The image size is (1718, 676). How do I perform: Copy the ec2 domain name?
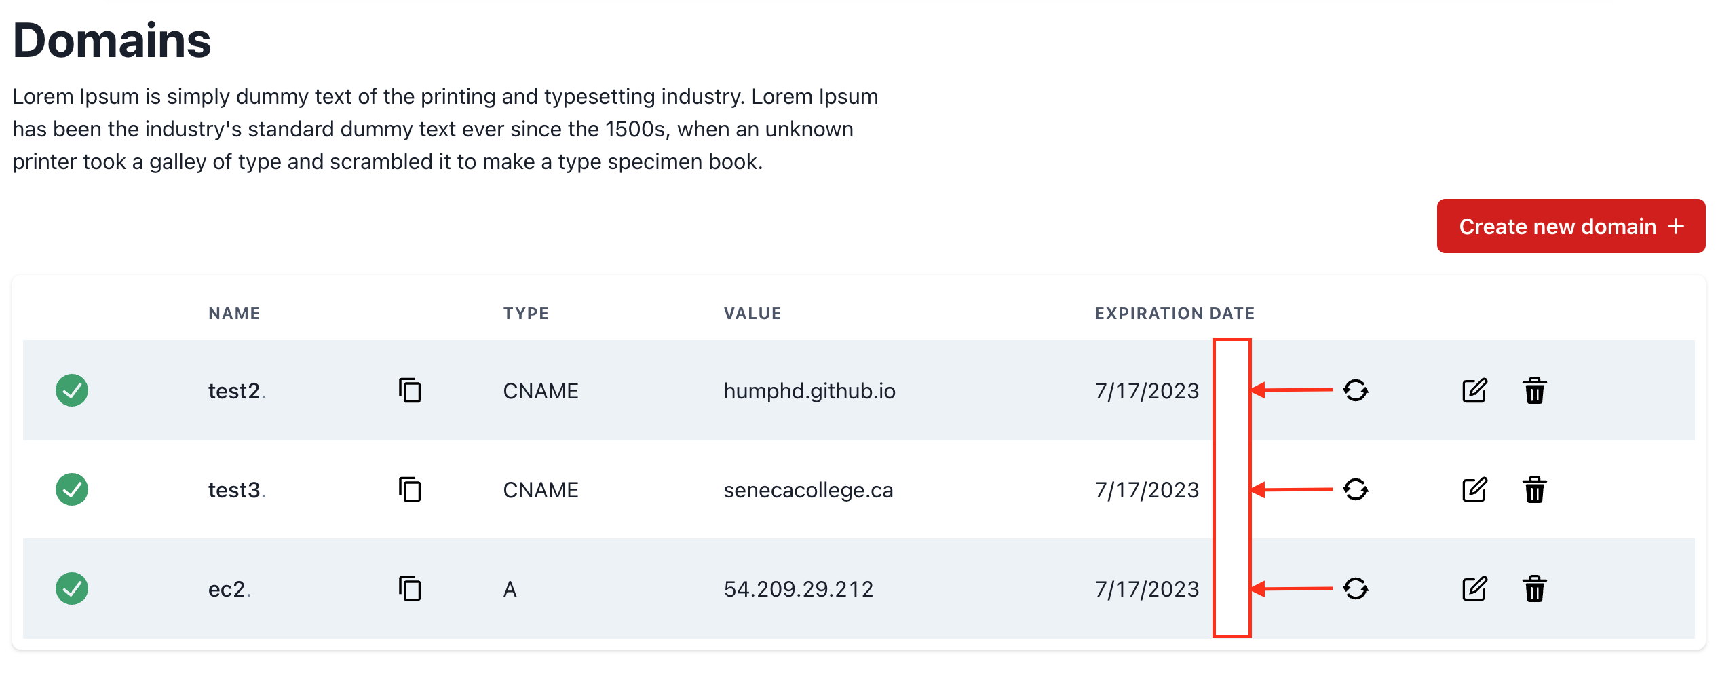coord(411,589)
